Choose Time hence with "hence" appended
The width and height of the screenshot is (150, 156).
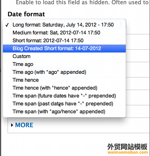point(64,88)
